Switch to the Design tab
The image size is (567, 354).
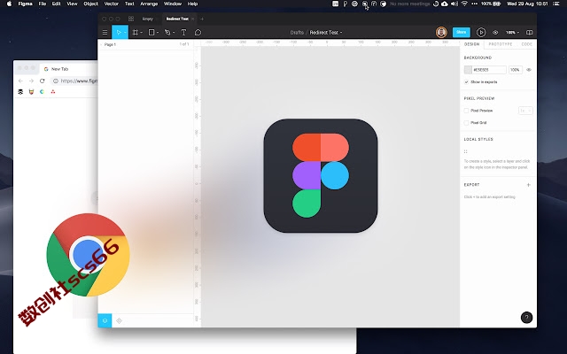tap(471, 44)
